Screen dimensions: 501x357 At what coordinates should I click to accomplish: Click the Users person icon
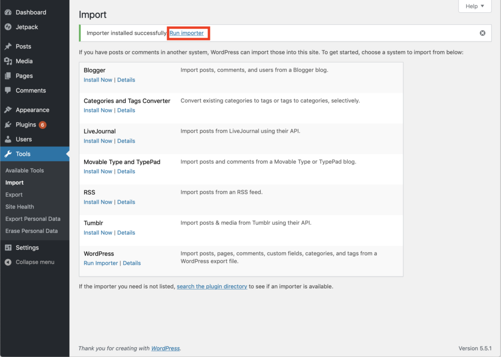[8, 139]
